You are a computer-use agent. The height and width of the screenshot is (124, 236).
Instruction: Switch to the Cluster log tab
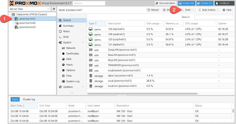tap(29, 99)
